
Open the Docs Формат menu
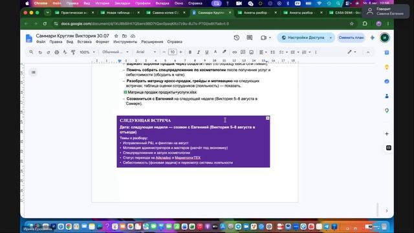(x=102, y=41)
